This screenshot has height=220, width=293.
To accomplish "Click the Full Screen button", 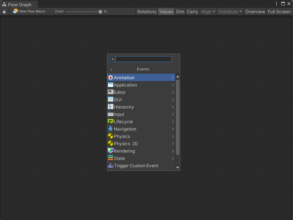I will click(279, 12).
